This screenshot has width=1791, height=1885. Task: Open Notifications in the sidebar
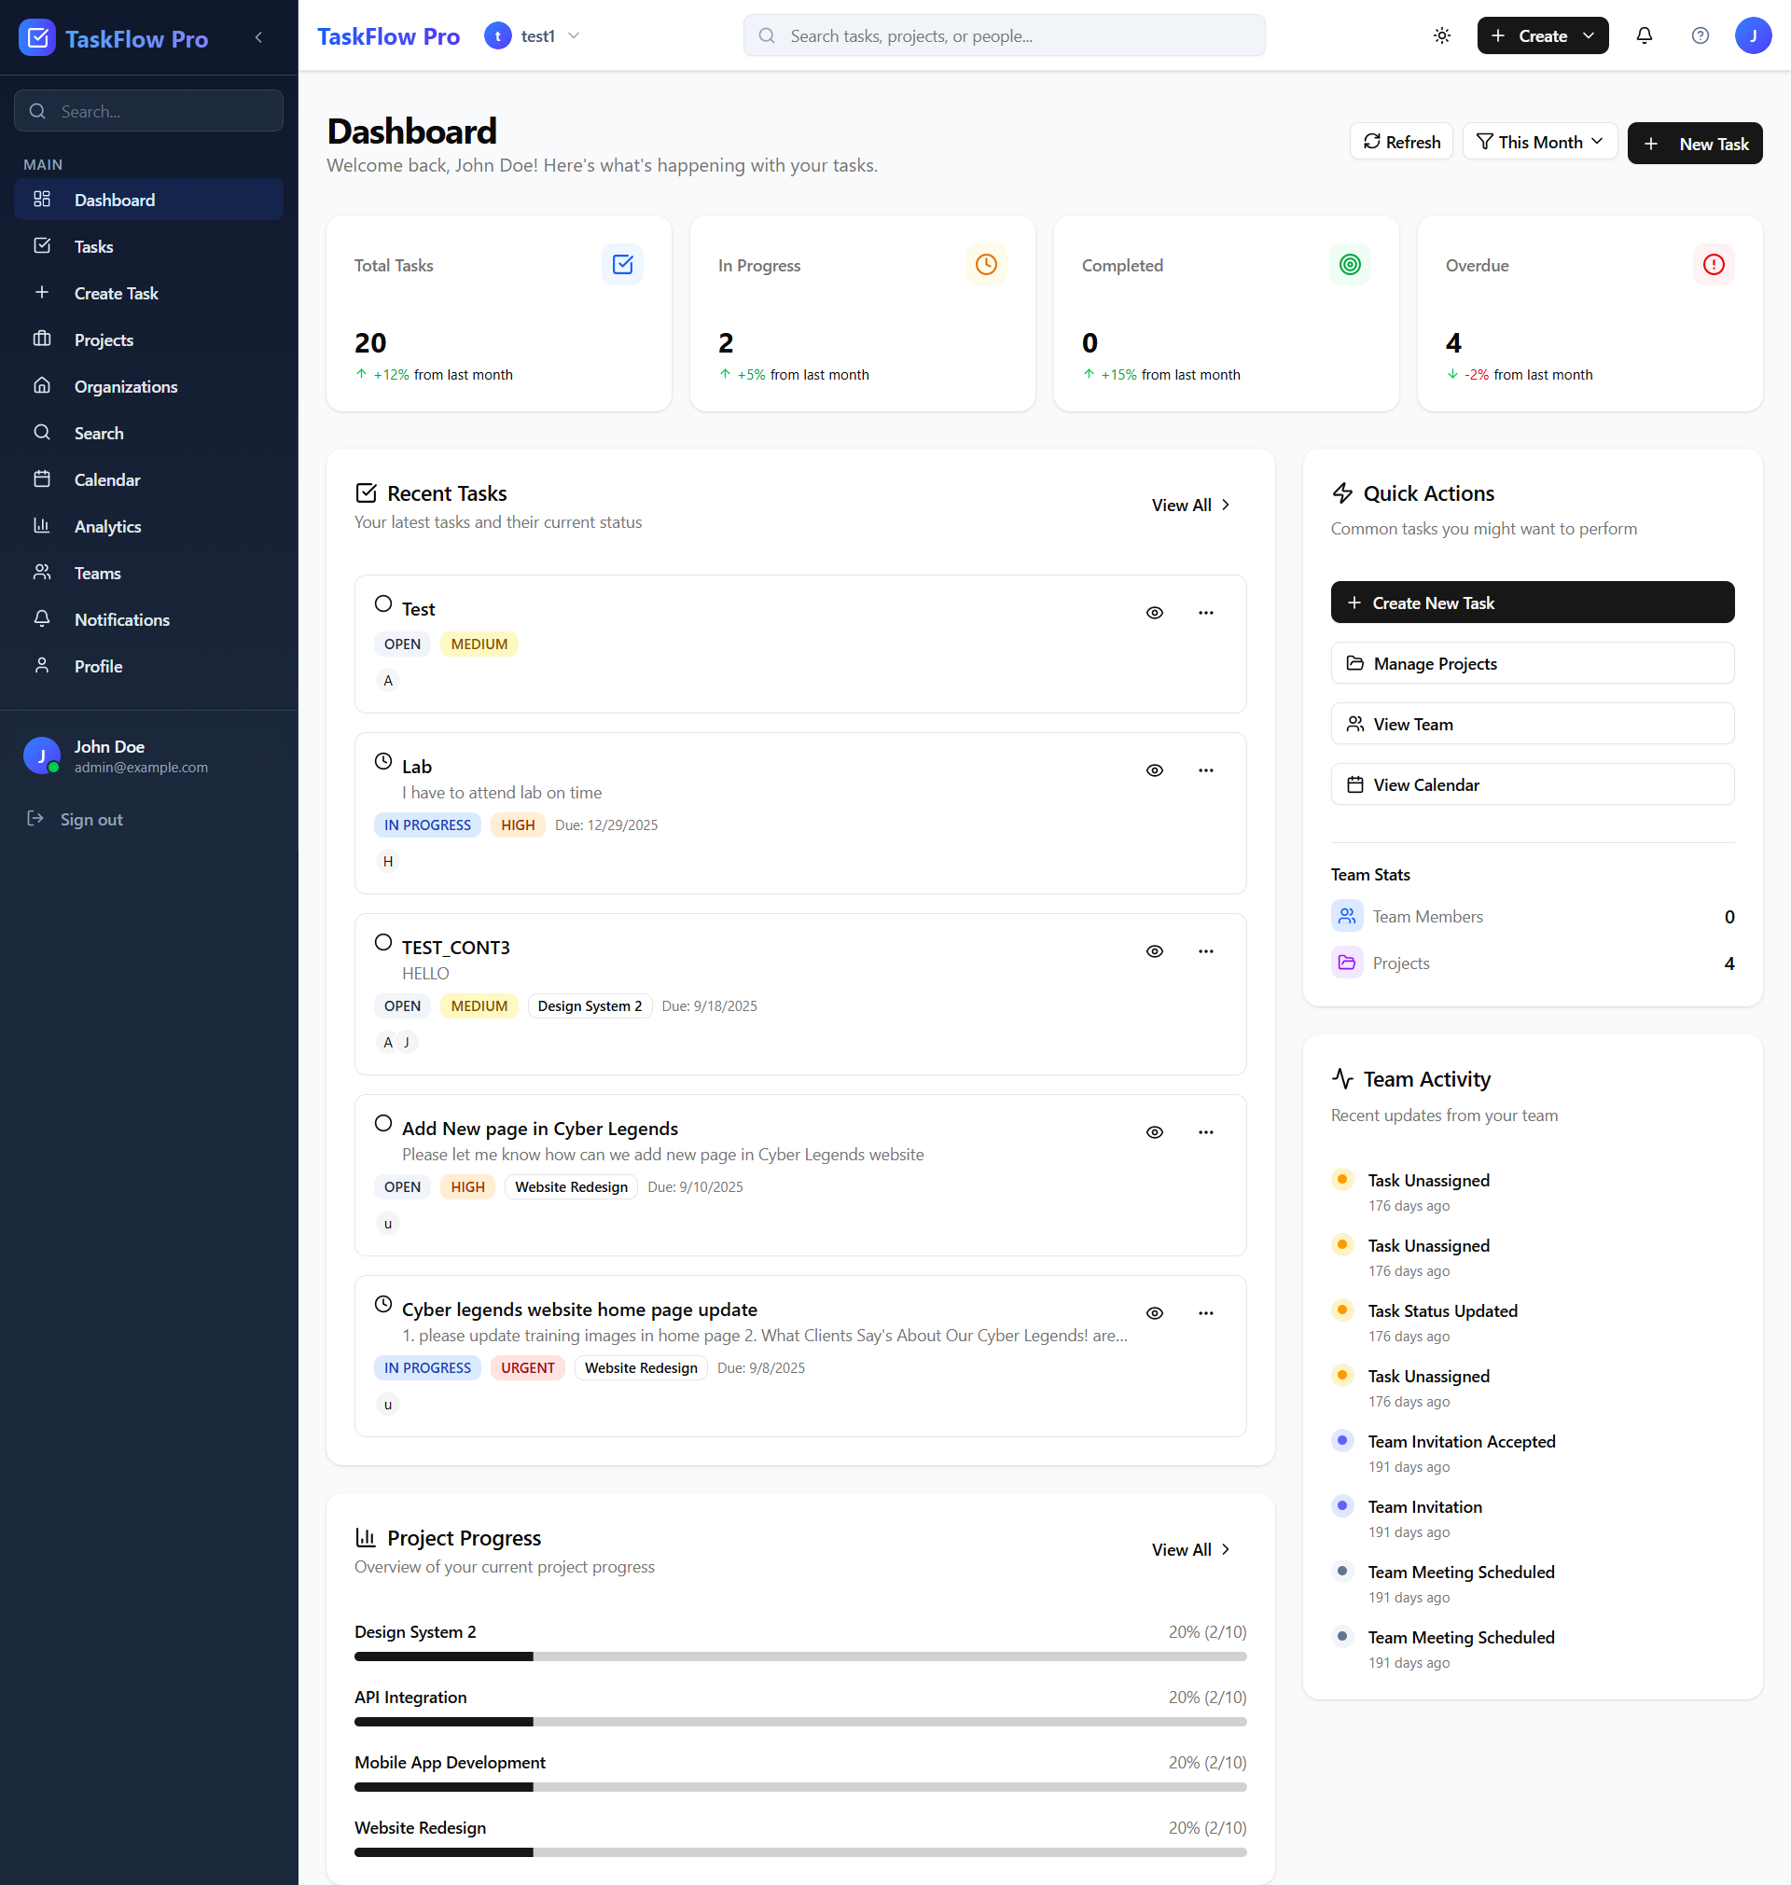[149, 619]
